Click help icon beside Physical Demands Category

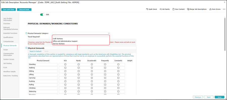26,33
